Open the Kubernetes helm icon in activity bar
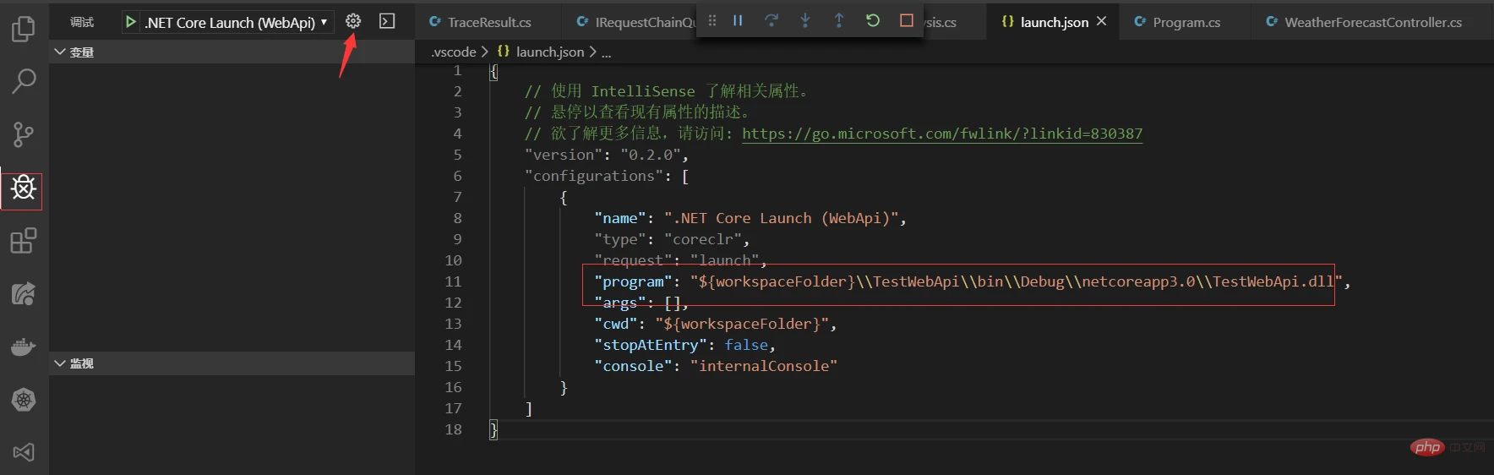The height and width of the screenshot is (475, 1494). (23, 400)
